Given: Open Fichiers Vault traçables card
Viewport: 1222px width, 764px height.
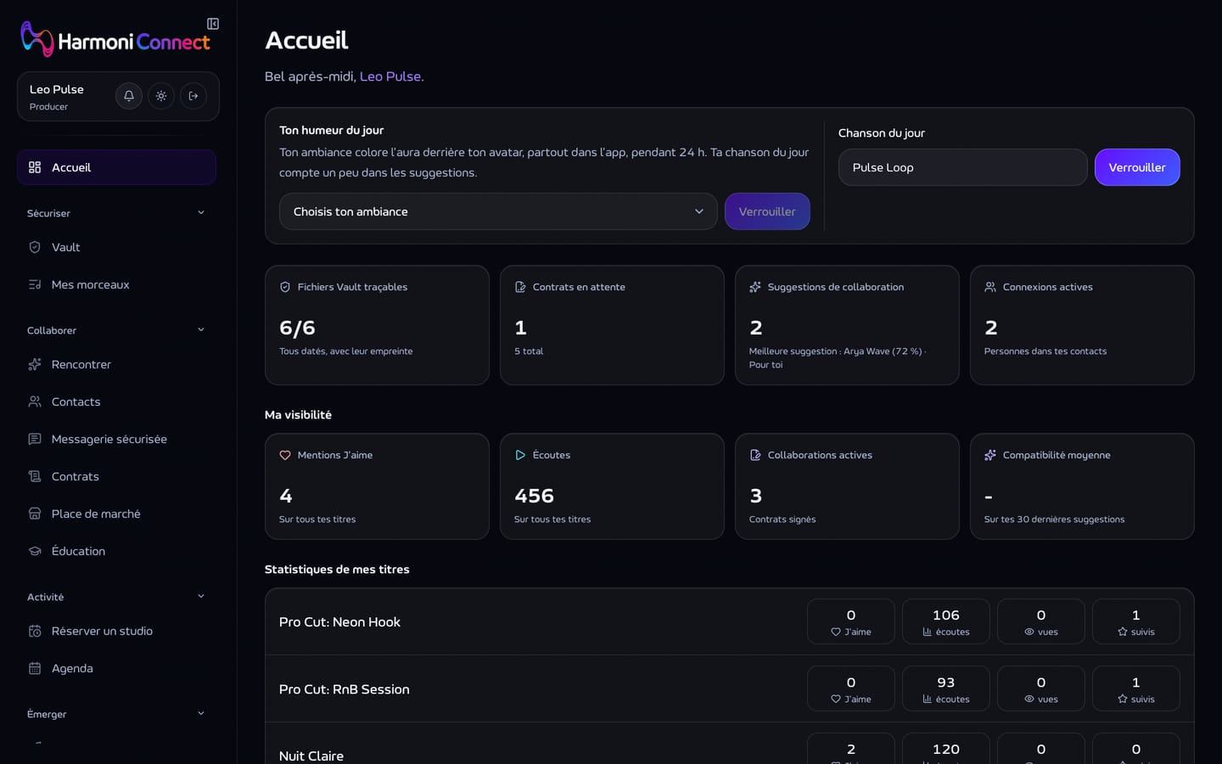Looking at the screenshot, I should (x=377, y=325).
